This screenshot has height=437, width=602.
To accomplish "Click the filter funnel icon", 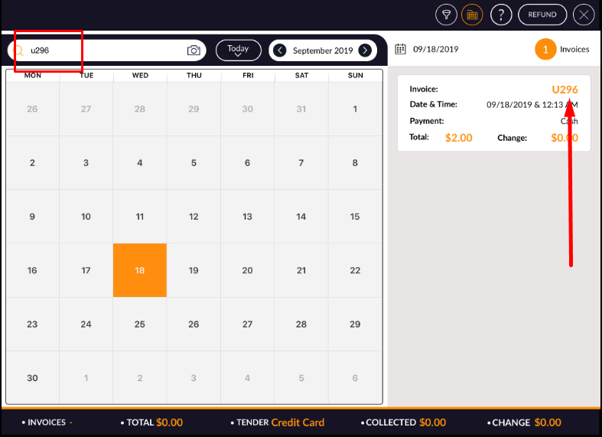I will pos(446,15).
